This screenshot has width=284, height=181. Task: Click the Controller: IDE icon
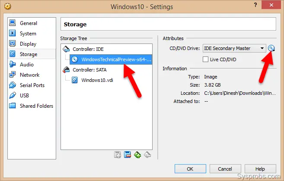66,49
